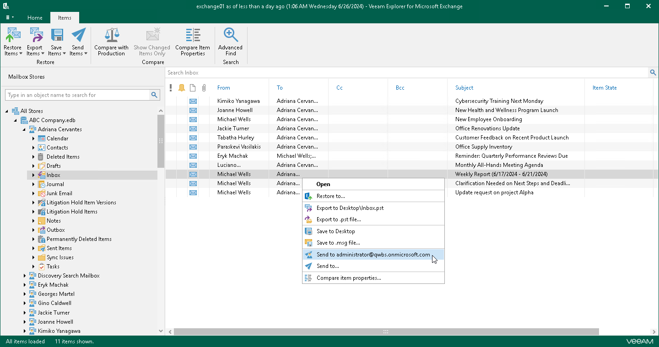Click Compare Item Properties icon
The image size is (659, 347).
pyautogui.click(x=193, y=36)
